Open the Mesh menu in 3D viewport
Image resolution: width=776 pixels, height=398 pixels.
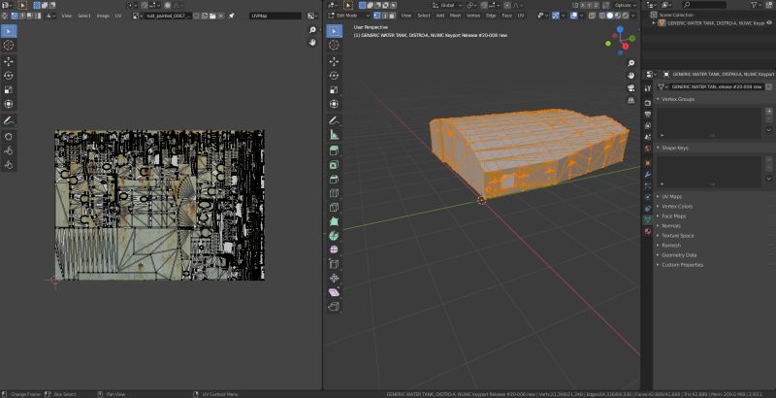click(455, 16)
